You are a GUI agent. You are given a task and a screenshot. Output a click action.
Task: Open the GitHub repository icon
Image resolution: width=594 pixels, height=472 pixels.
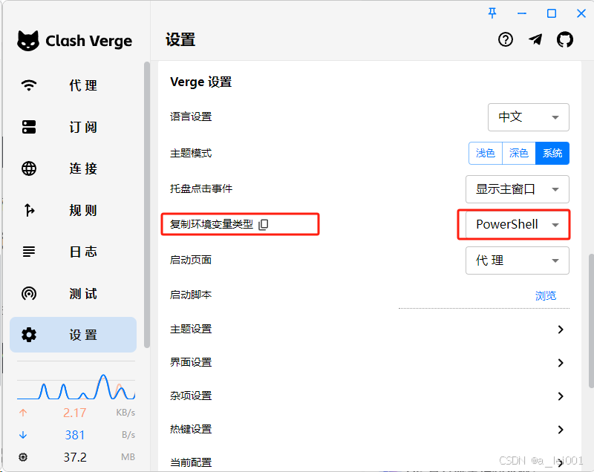(565, 39)
